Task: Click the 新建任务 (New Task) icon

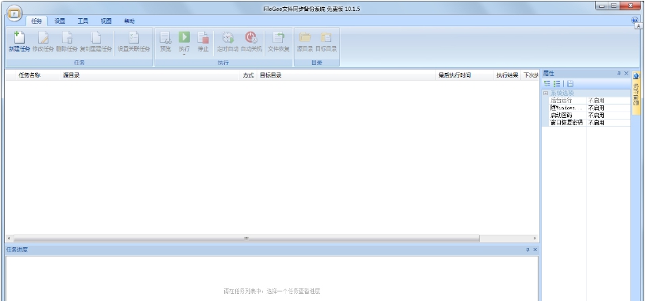Action: click(x=19, y=38)
